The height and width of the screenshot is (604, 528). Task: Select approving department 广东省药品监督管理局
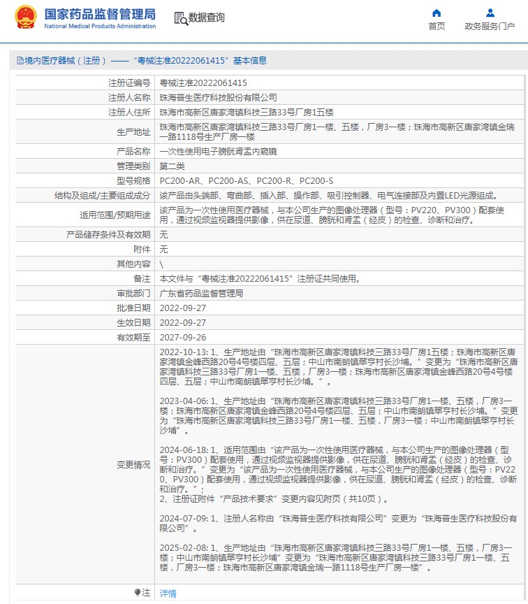[201, 293]
